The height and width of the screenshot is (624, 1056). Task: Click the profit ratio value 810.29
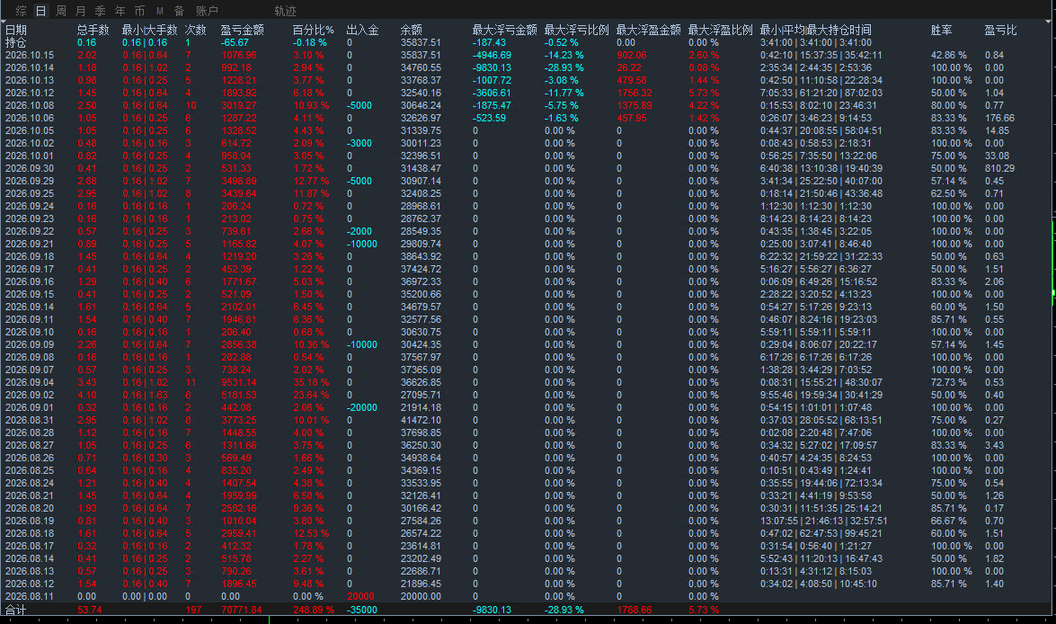click(x=999, y=168)
